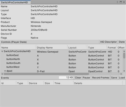
Task: Load an event trace
Action: tap(122, 78)
